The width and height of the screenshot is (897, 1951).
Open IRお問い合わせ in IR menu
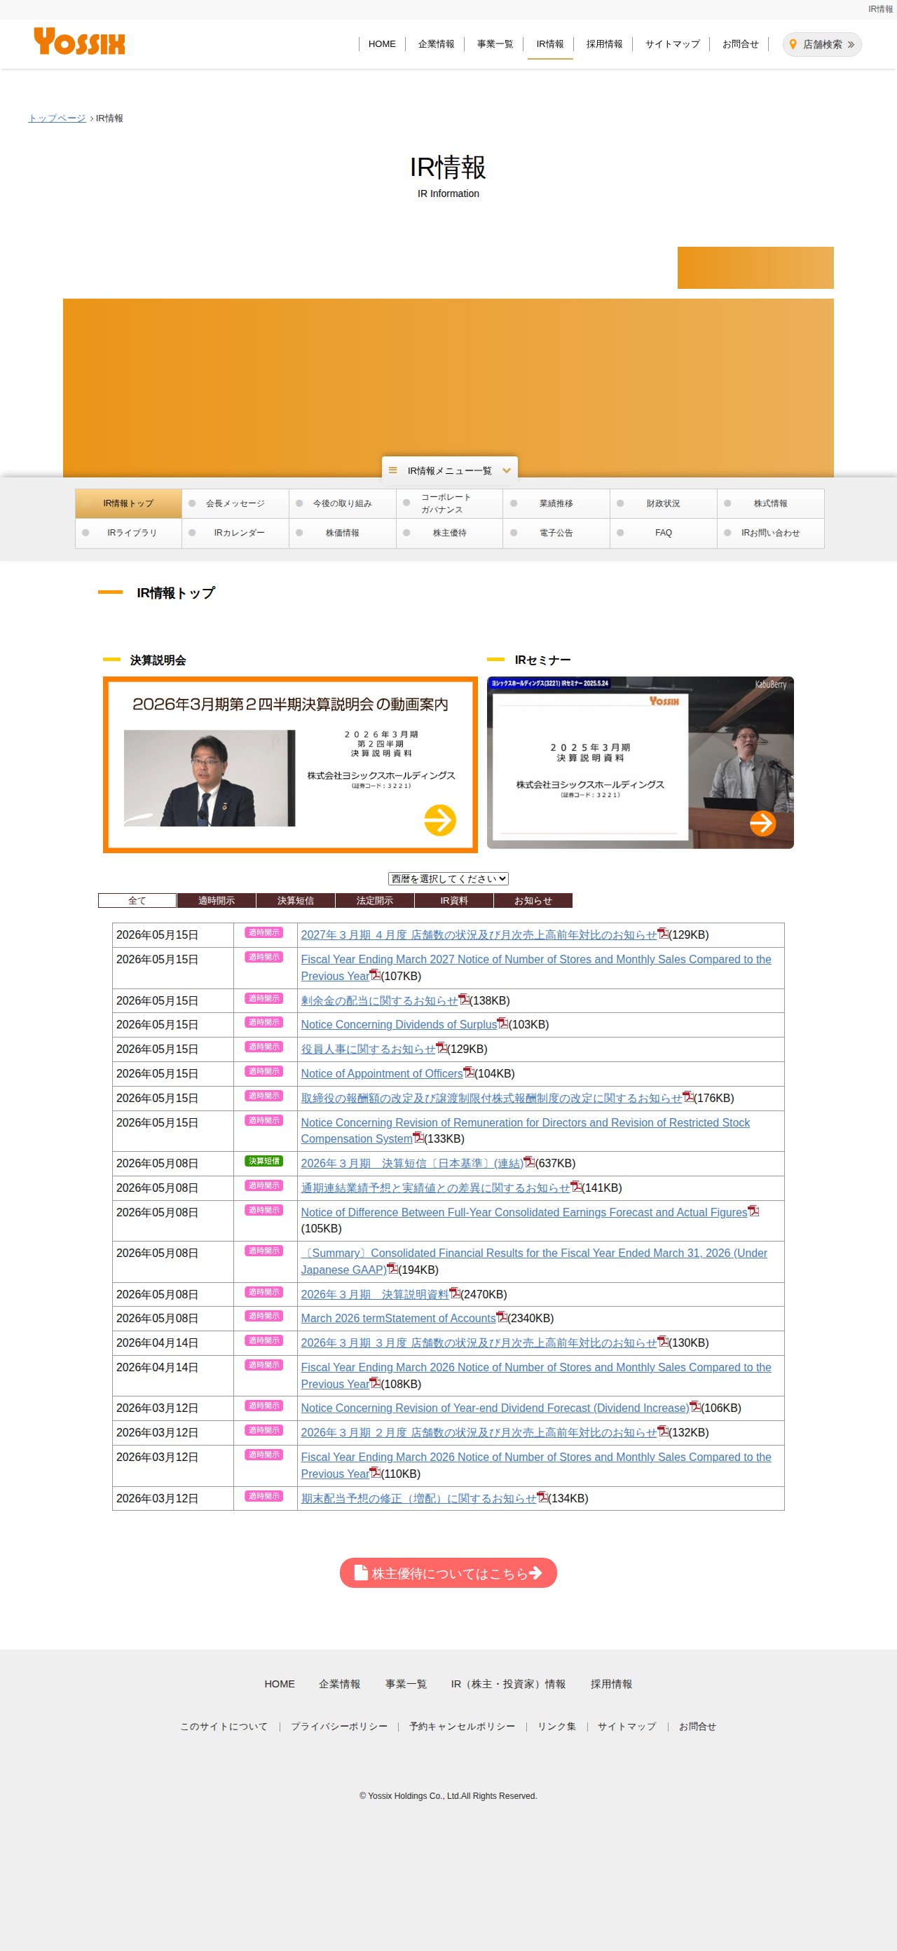771,533
